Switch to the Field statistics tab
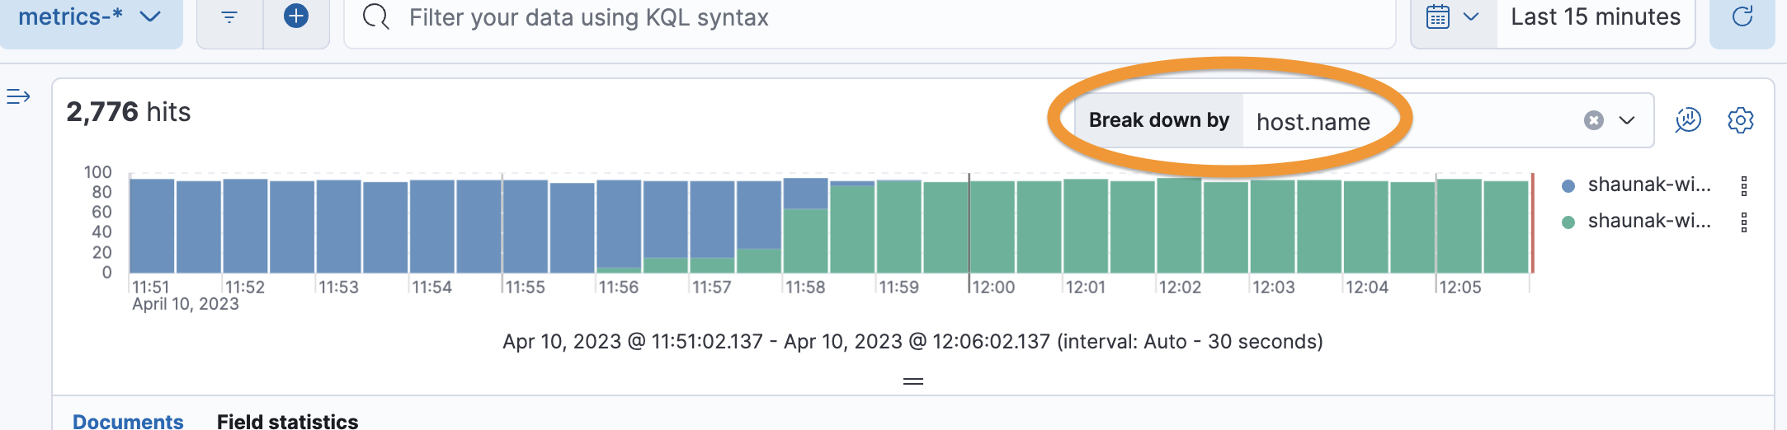This screenshot has width=1787, height=430. [287, 420]
